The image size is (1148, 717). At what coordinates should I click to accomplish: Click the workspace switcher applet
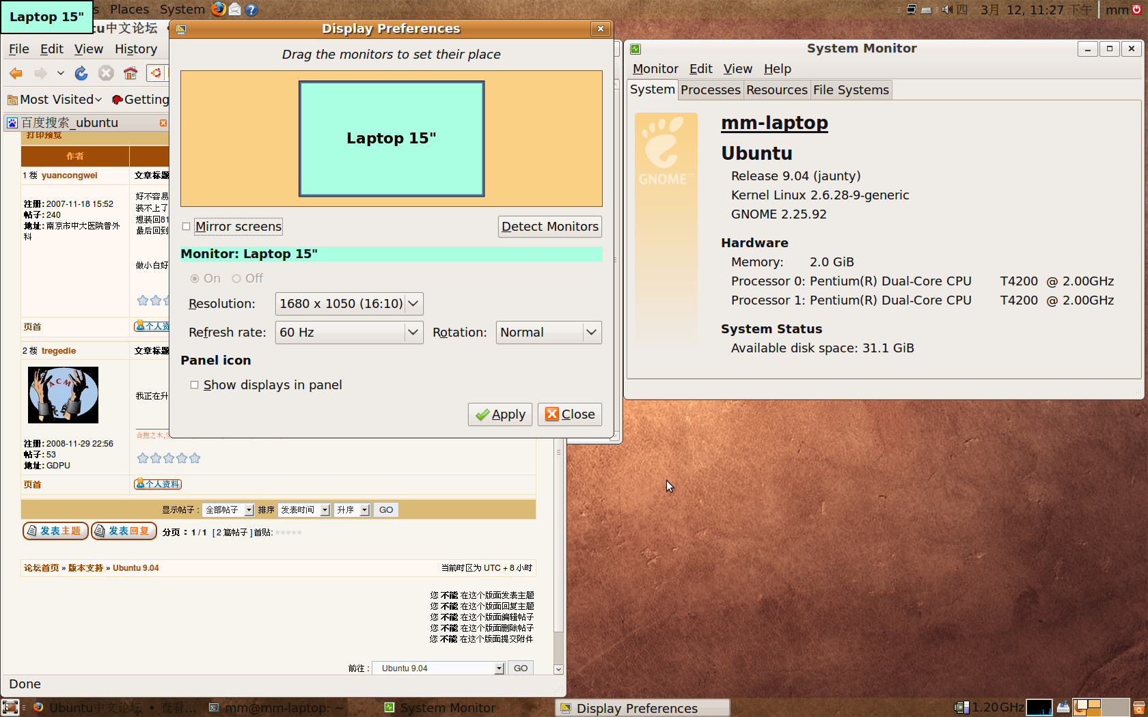tap(1100, 707)
